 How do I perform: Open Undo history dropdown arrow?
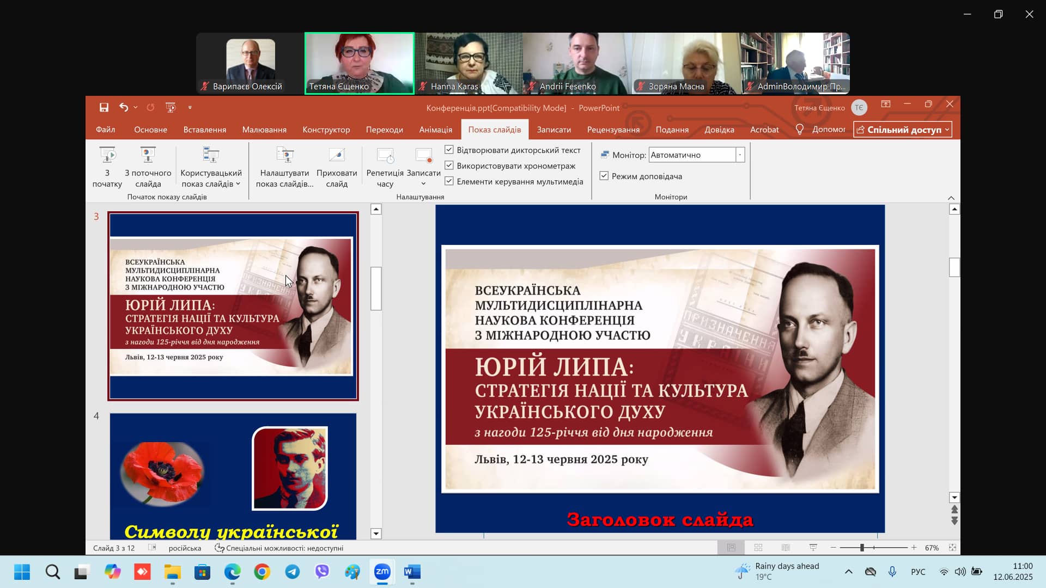click(135, 107)
